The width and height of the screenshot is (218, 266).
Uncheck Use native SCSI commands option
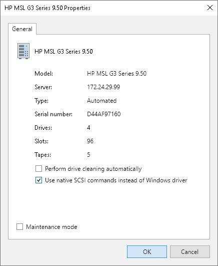click(x=38, y=180)
